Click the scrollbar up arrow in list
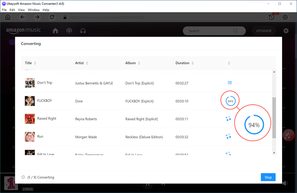Screen dimensions: 297x193 click(274, 72)
